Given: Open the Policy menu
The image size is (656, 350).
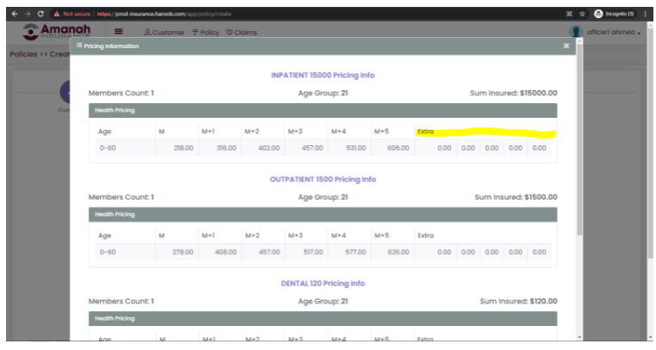Looking at the screenshot, I should [x=206, y=32].
